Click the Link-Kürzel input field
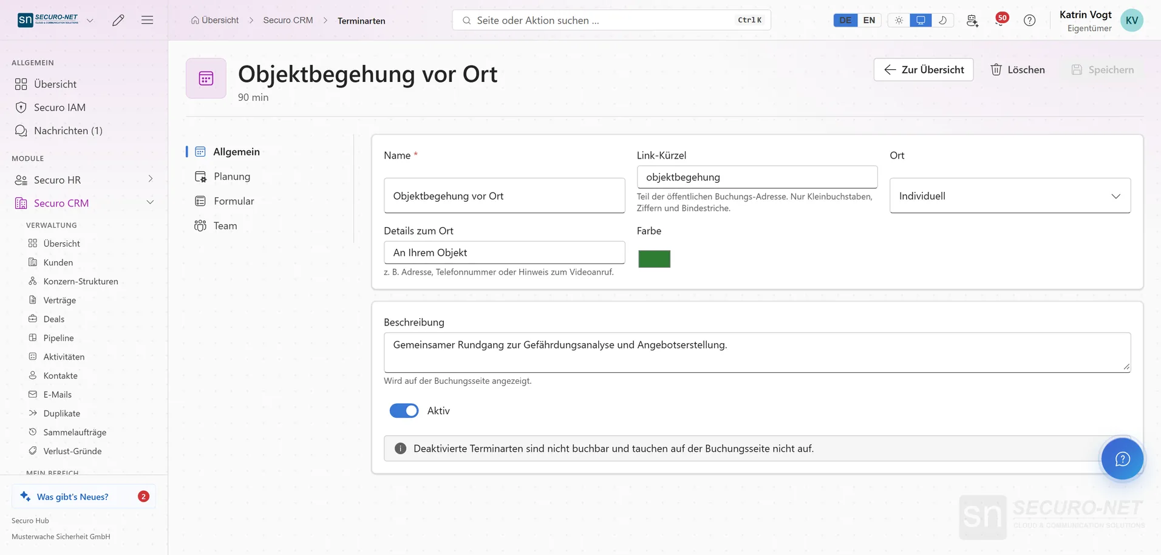The image size is (1161, 555). tap(757, 177)
